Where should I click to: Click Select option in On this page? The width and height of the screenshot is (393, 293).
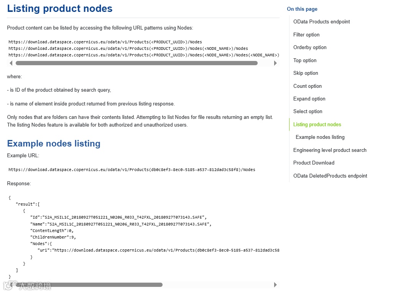307,112
